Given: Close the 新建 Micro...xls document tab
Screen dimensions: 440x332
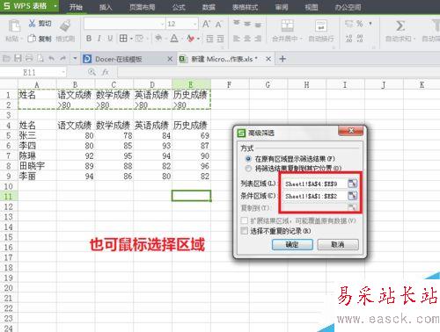Looking at the screenshot, I should [x=268, y=59].
